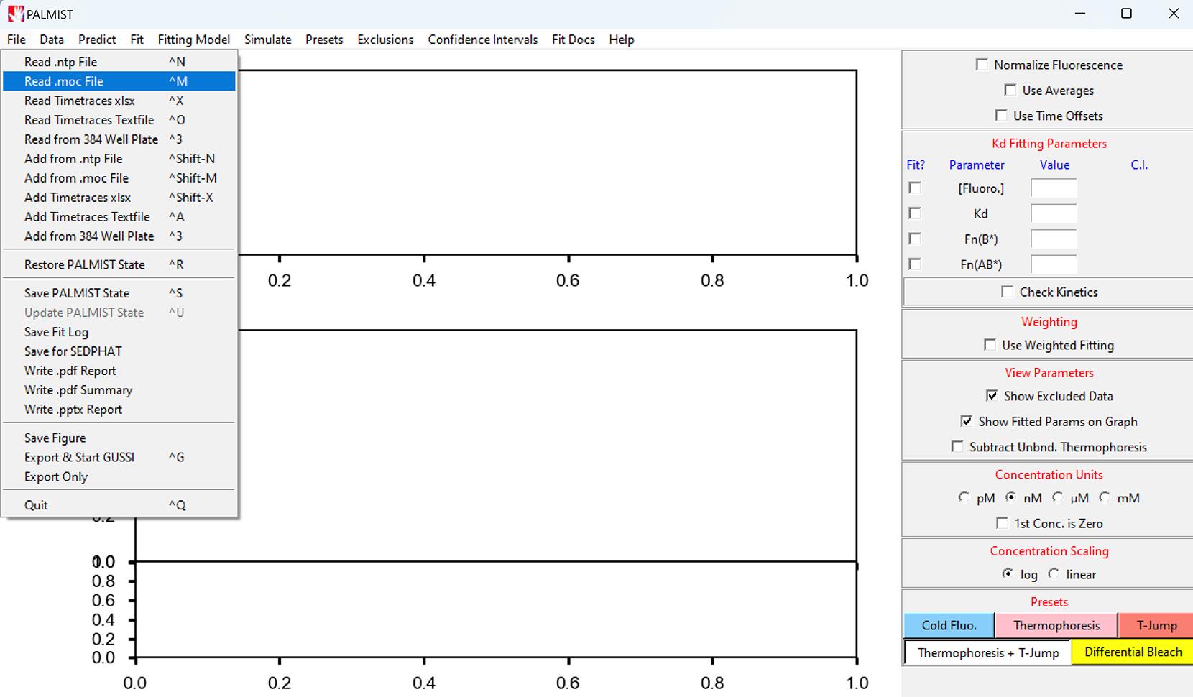This screenshot has width=1193, height=697.
Task: Open the Help menu
Action: pyautogui.click(x=622, y=40)
